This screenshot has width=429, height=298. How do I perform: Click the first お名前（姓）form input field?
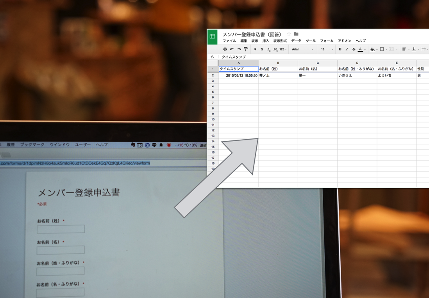pyautogui.click(x=61, y=229)
